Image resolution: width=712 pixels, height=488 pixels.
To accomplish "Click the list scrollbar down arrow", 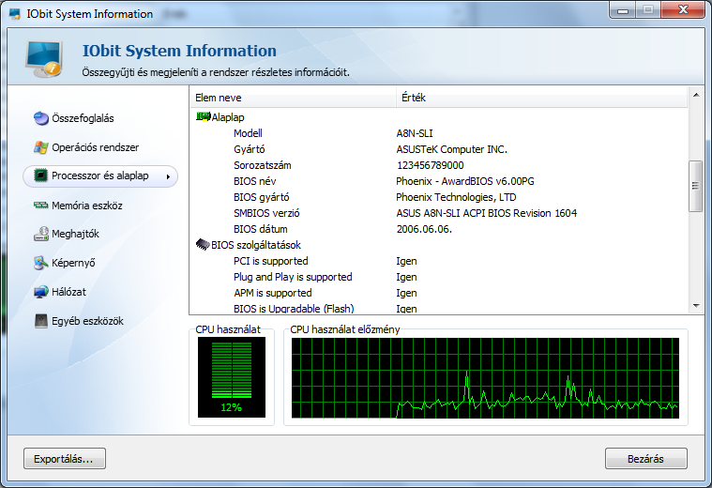I will pos(696,306).
